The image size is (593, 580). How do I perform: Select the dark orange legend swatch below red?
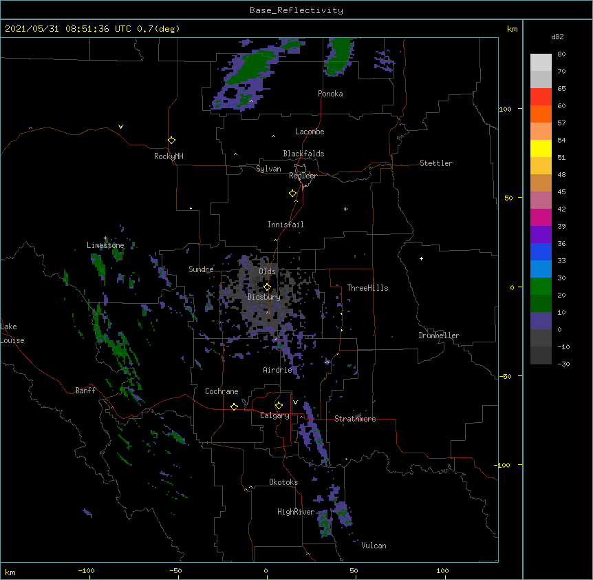click(541, 114)
